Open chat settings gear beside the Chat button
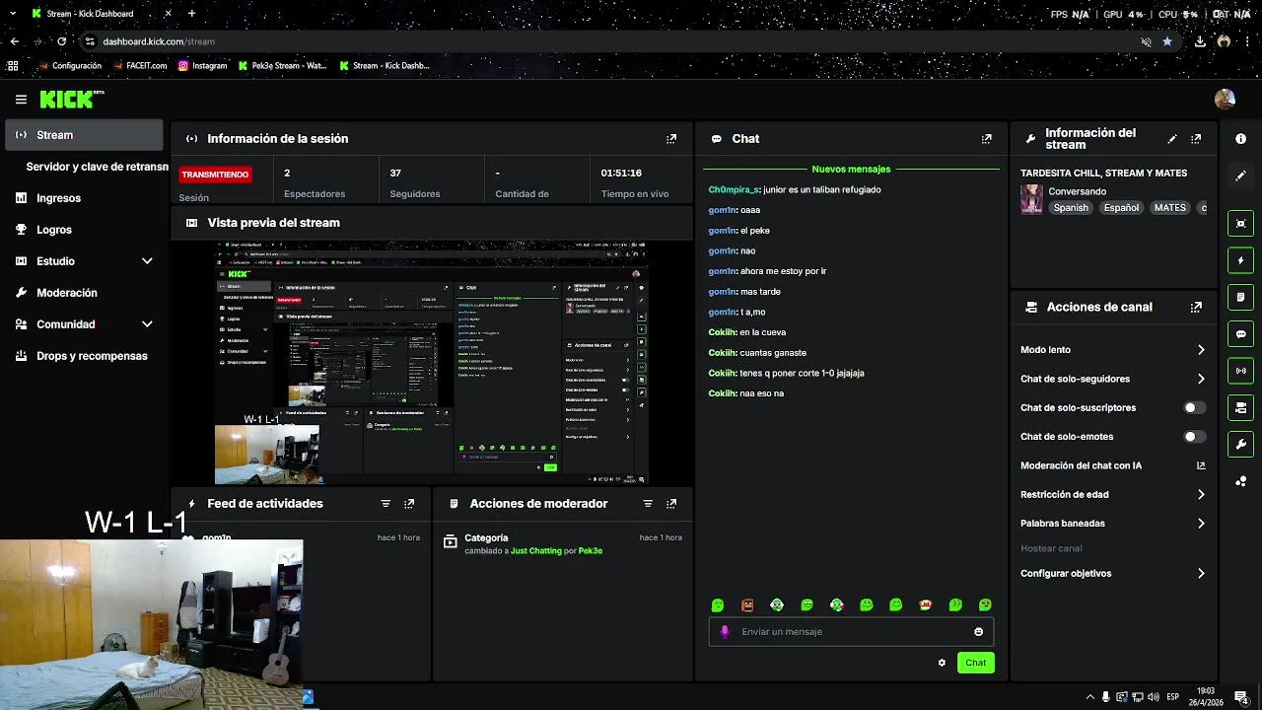 coord(942,663)
